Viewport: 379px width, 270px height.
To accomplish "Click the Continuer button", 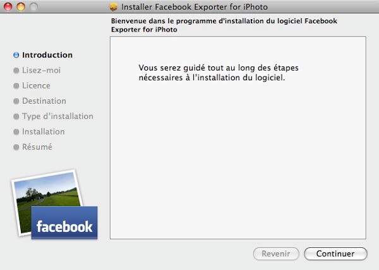I will click(x=335, y=254).
